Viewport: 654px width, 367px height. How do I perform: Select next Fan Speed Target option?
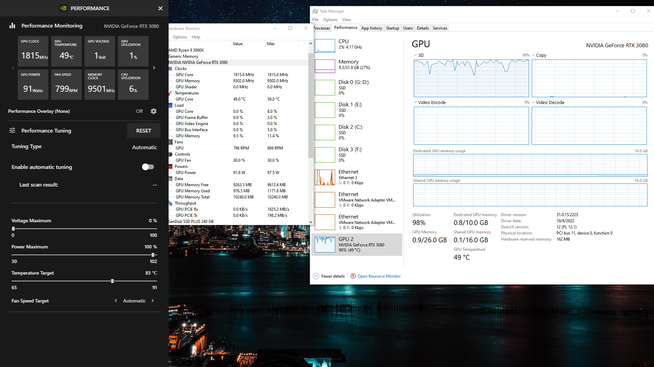tap(153, 301)
